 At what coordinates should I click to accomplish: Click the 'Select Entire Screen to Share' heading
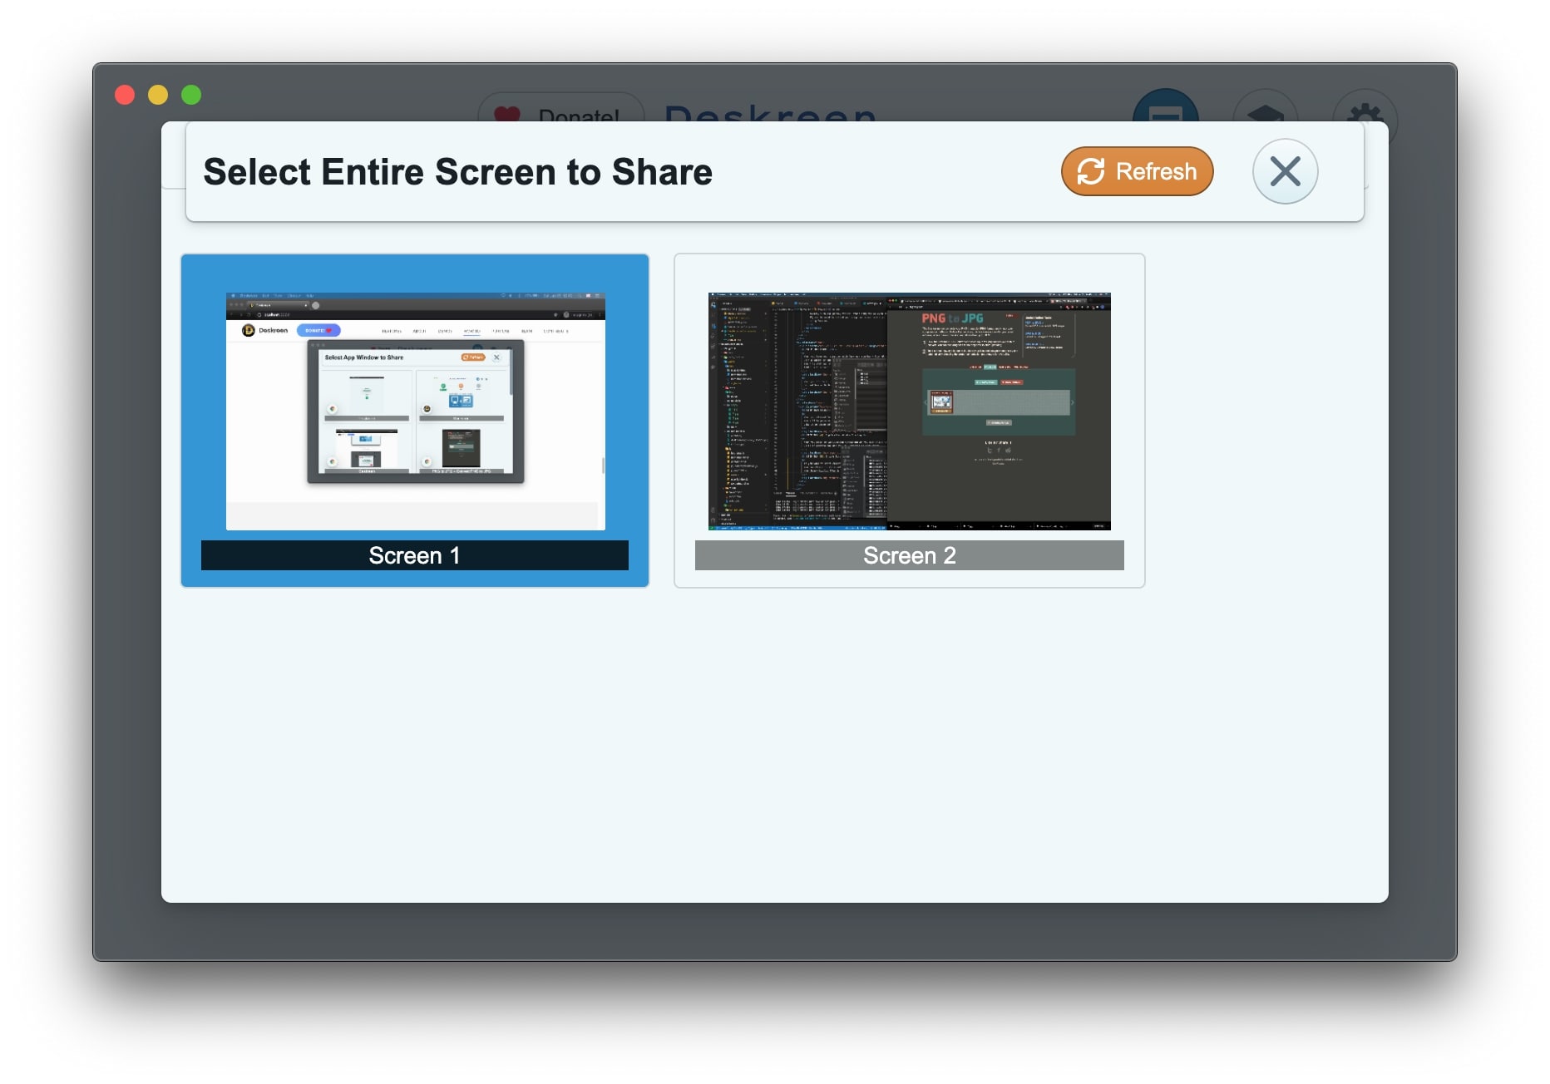[x=457, y=171]
